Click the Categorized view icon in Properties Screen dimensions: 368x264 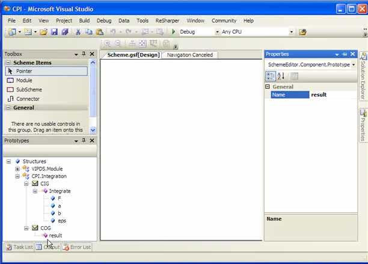click(271, 76)
